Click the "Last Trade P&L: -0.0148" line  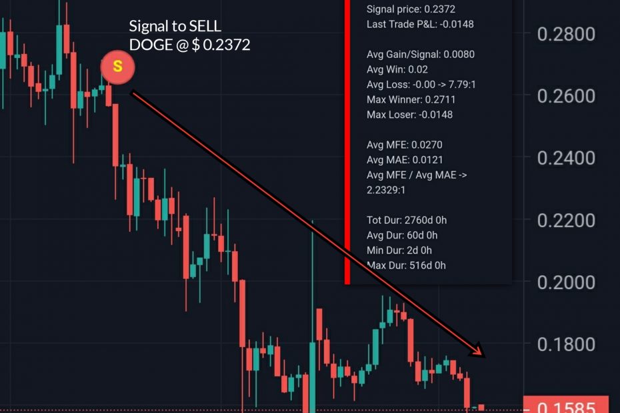coord(420,25)
